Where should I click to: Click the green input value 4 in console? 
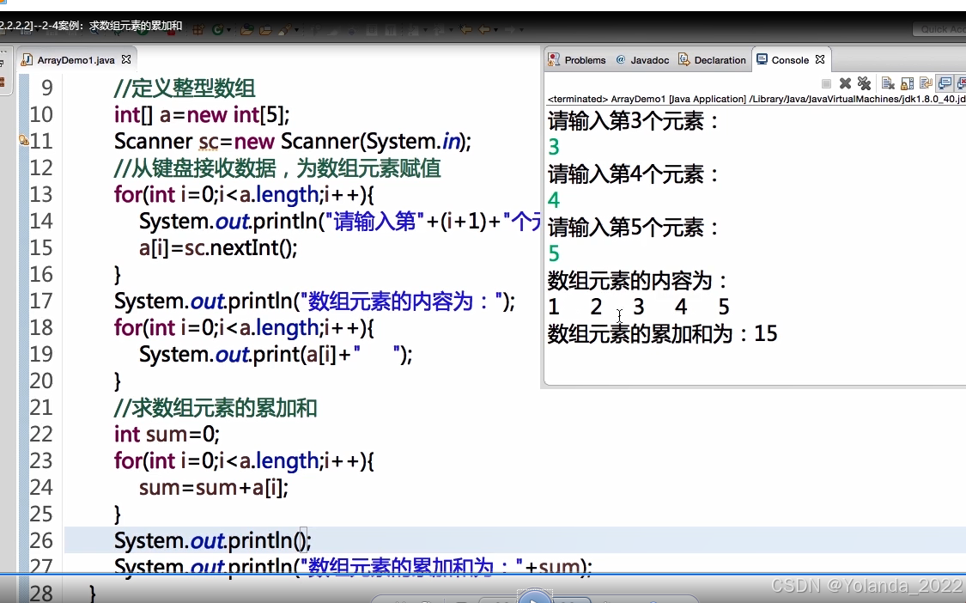[553, 200]
